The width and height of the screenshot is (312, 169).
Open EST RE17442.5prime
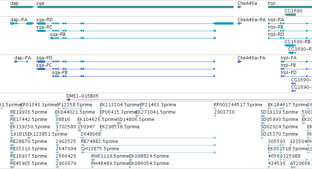pos(29,120)
